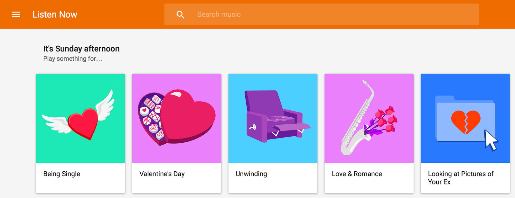
Task: Select the Love & Romance title
Action: tap(357, 174)
